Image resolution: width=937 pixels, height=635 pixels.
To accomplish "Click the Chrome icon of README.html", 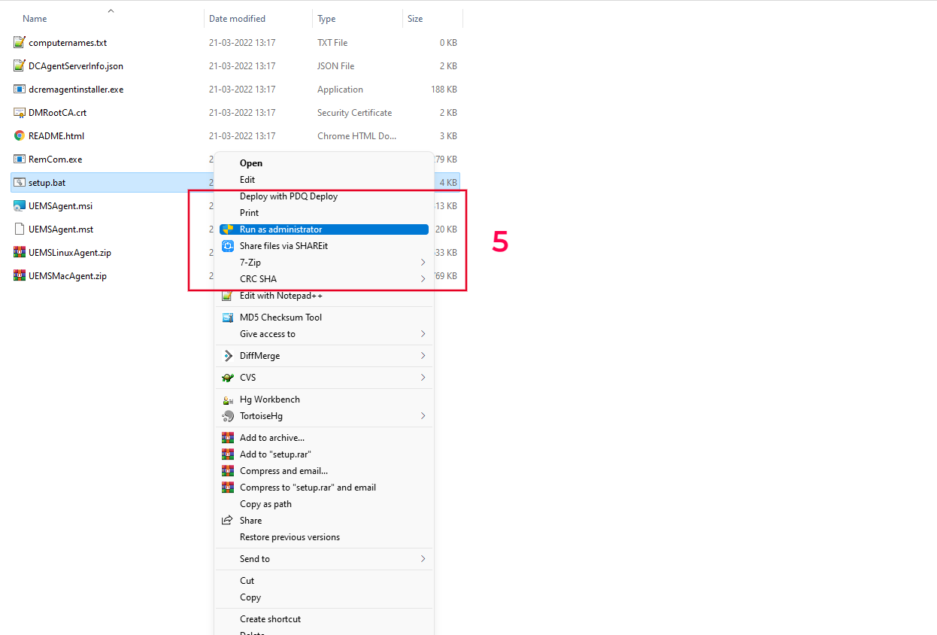I will pyautogui.click(x=20, y=136).
